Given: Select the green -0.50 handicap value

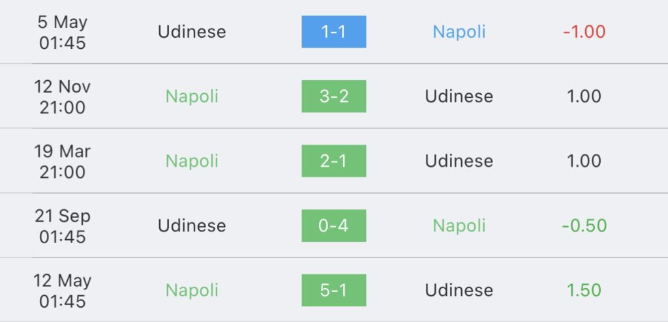Looking at the screenshot, I should point(584,226).
